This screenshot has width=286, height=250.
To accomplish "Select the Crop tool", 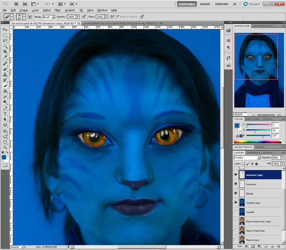I will 5,52.
